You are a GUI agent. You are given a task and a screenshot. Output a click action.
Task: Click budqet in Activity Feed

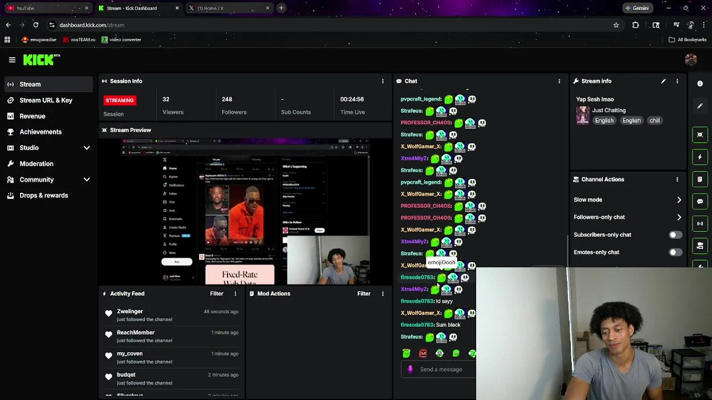pos(126,375)
